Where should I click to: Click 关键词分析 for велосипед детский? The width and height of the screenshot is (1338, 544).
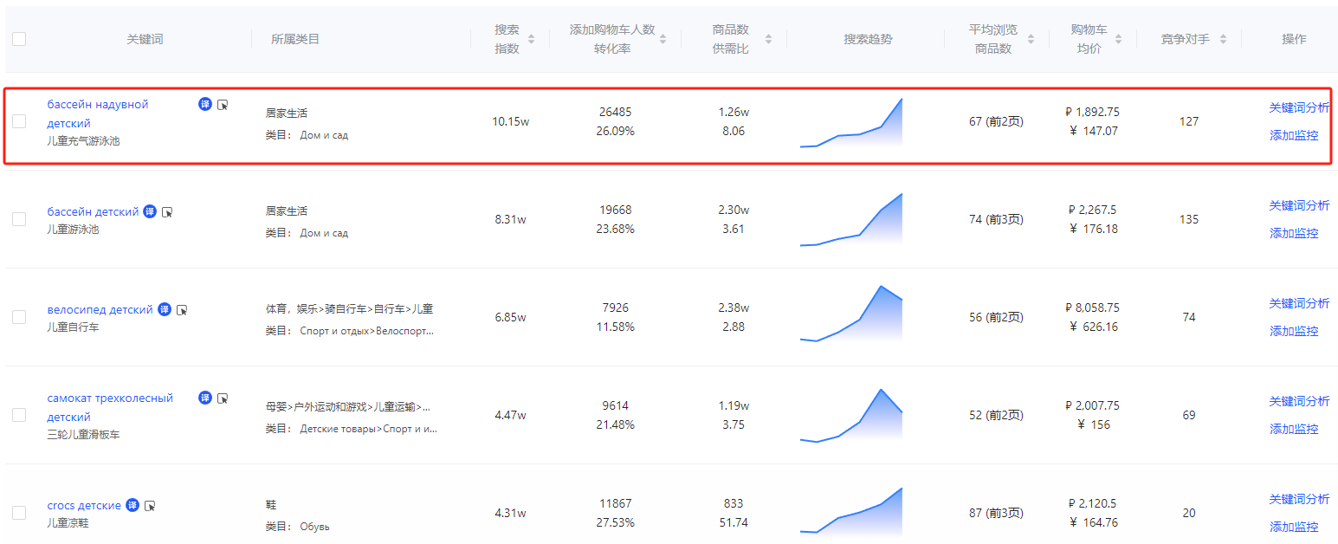(x=1299, y=303)
